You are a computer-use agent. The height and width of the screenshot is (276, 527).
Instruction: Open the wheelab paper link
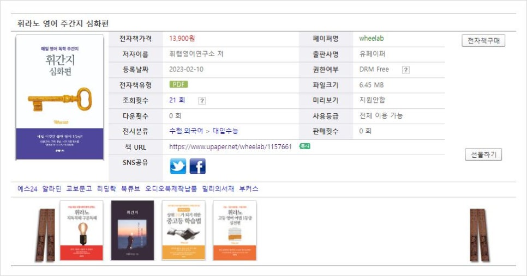point(371,39)
